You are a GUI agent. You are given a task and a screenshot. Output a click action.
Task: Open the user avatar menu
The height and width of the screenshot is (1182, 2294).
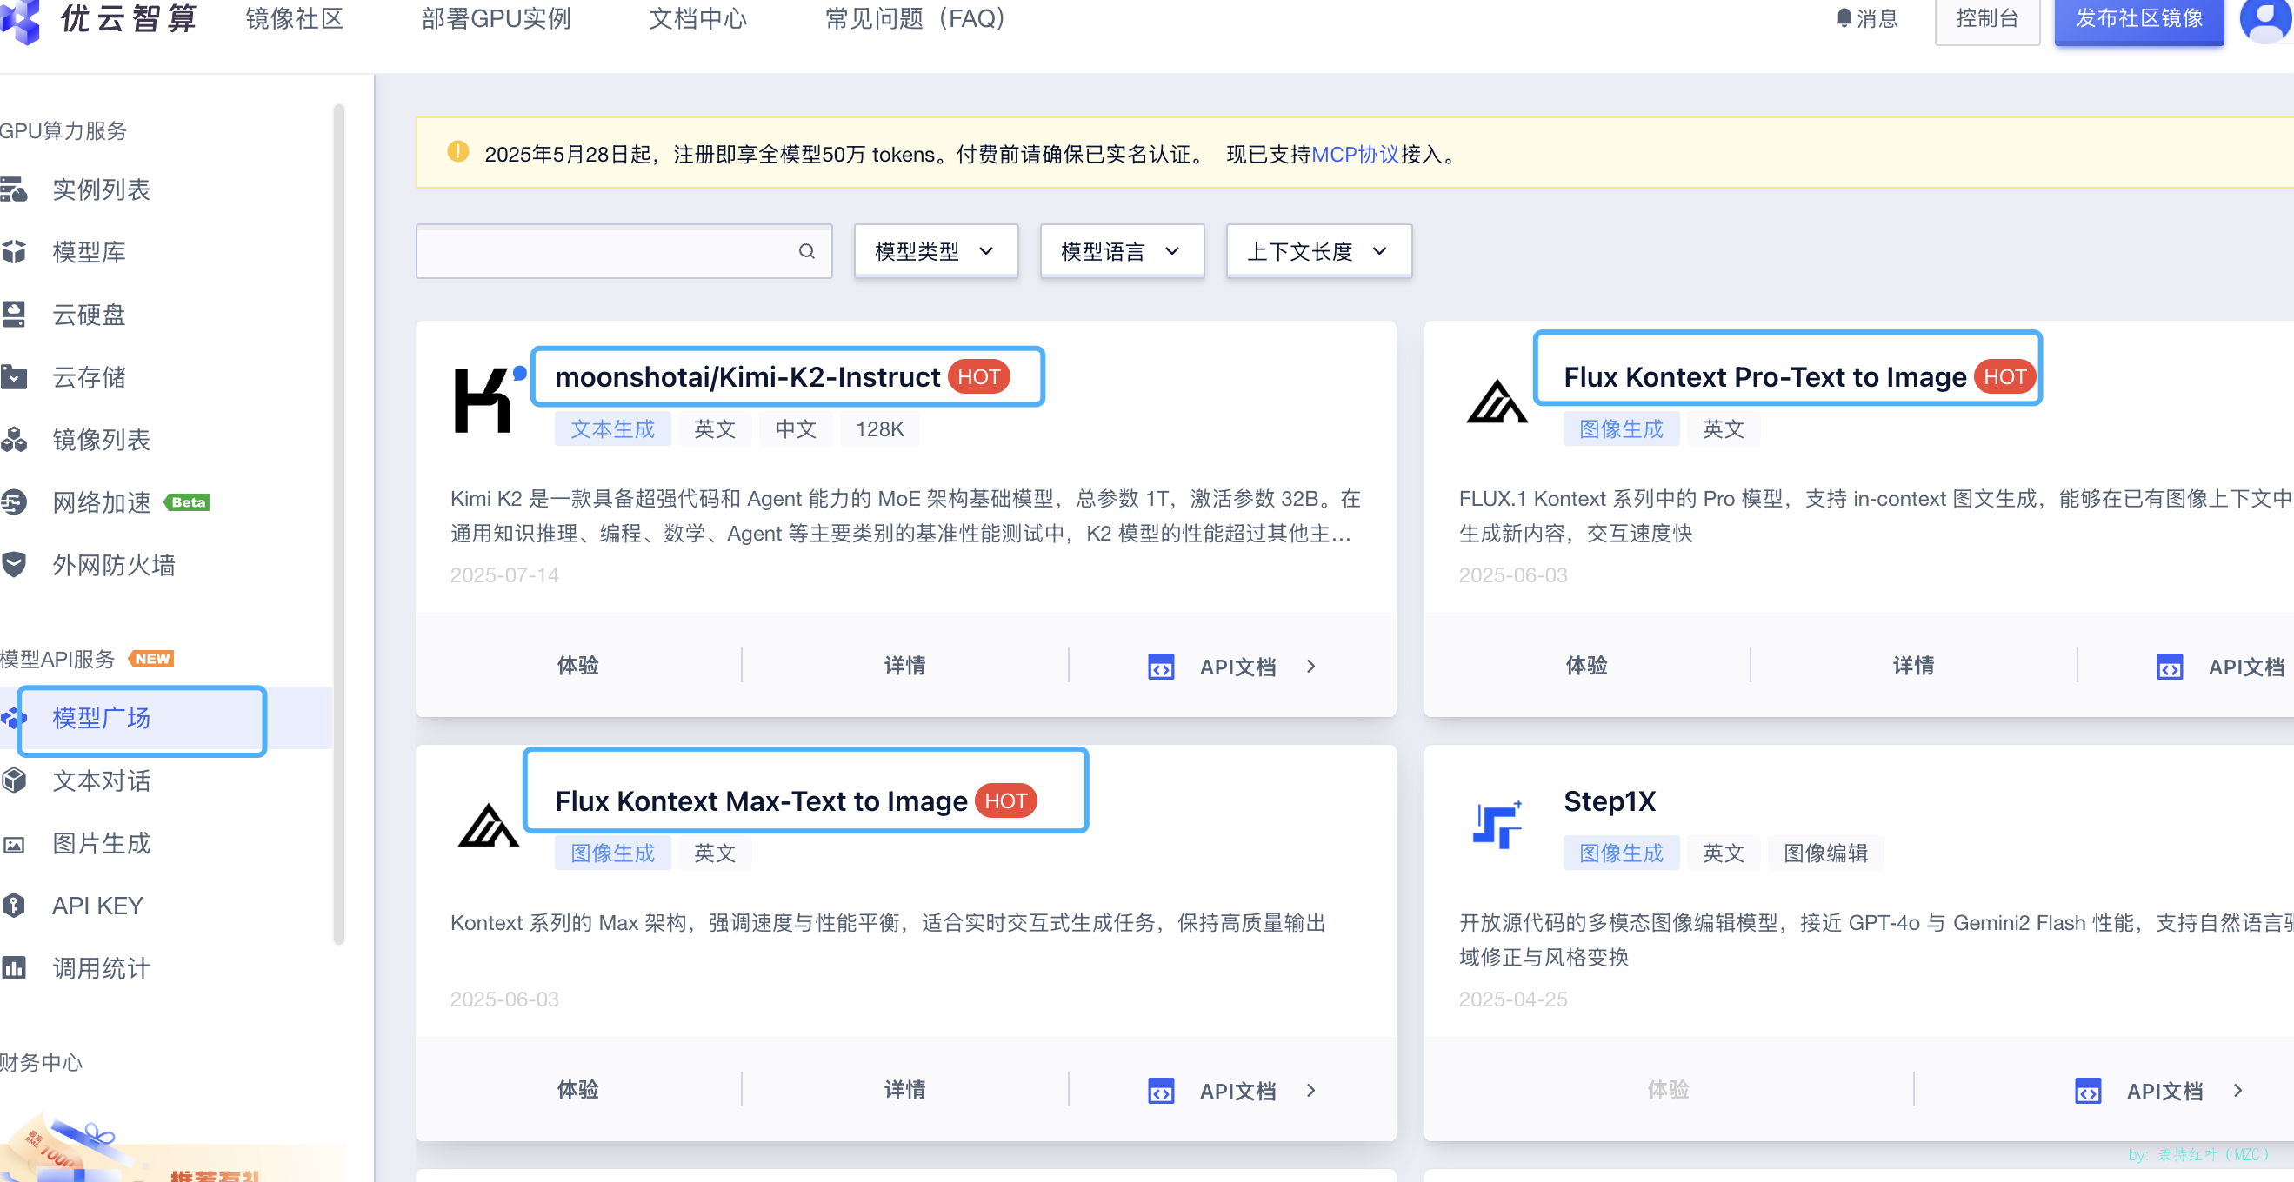tap(2266, 20)
